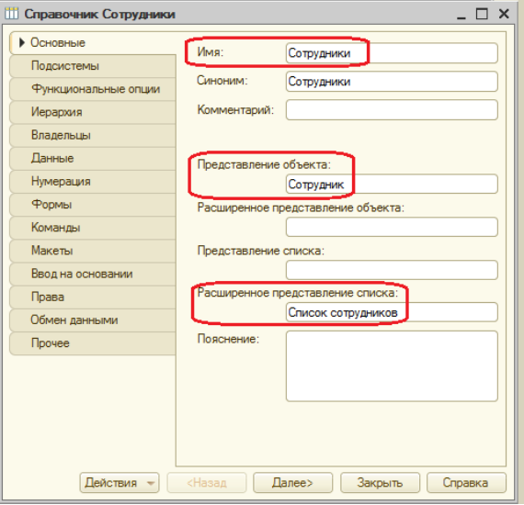Click into the Имя input field
The height and width of the screenshot is (505, 524).
coord(392,52)
